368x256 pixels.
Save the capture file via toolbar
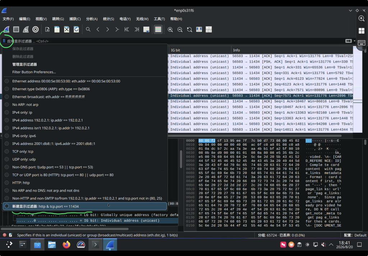[x=57, y=29]
